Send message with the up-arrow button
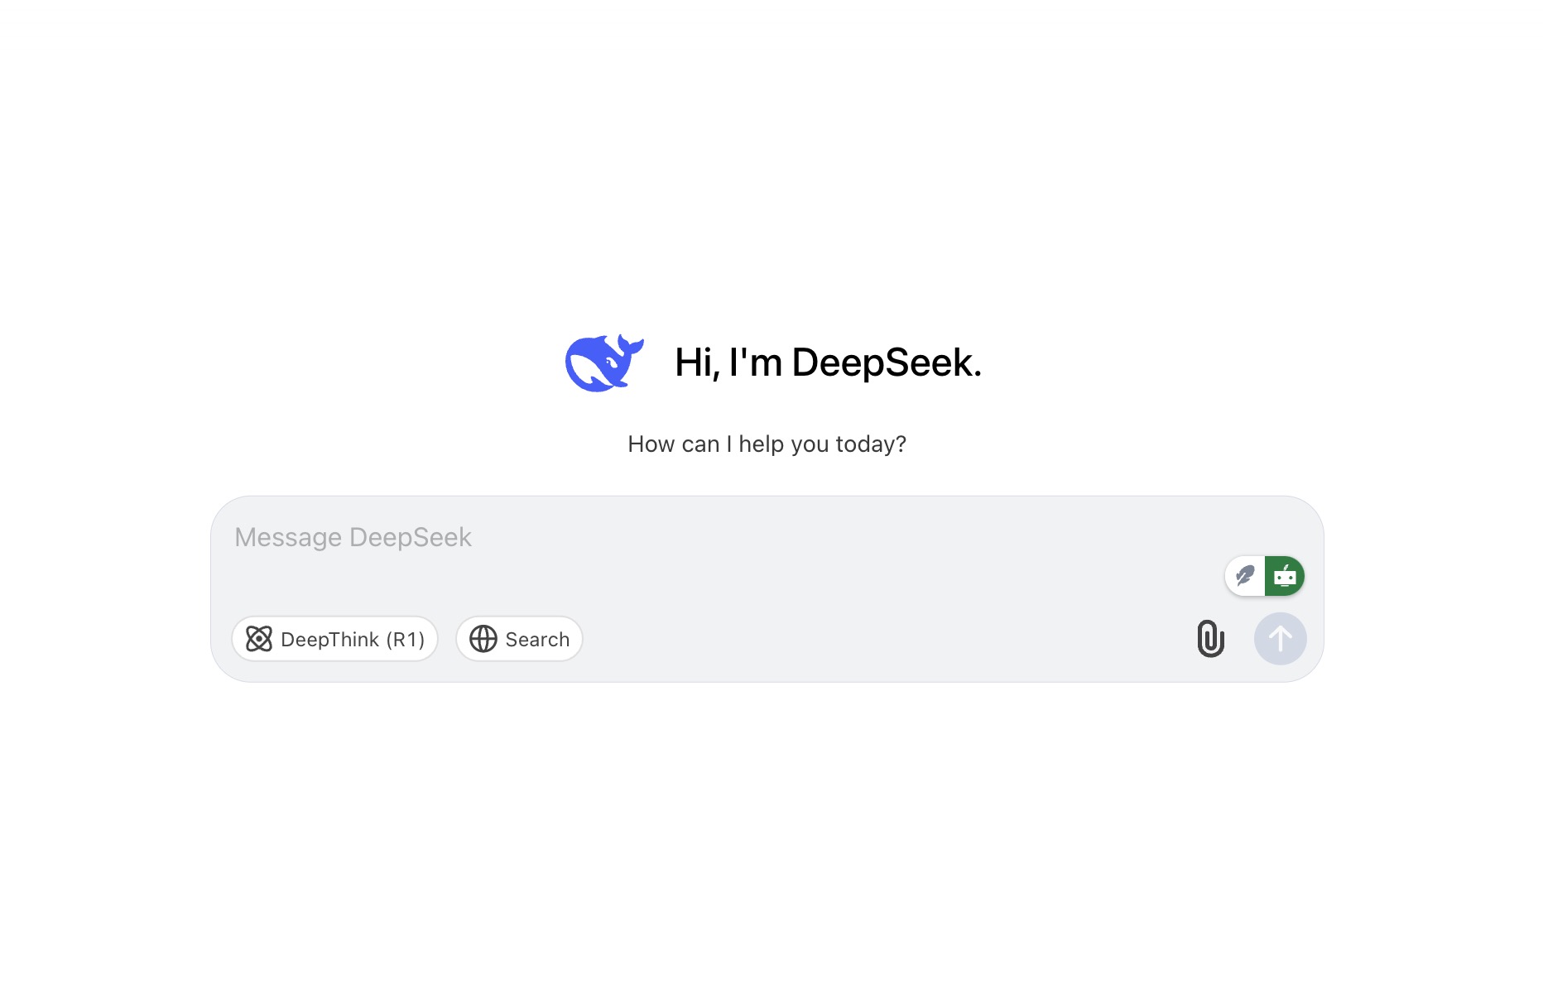1543x1003 pixels. (1280, 639)
